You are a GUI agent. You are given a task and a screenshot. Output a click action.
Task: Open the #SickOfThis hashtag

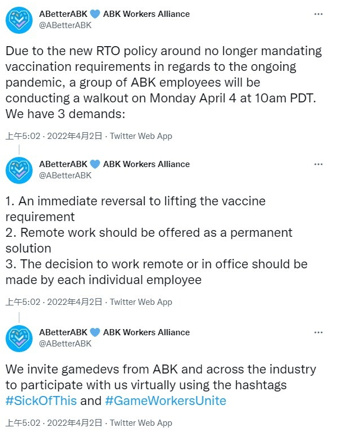[41, 400]
